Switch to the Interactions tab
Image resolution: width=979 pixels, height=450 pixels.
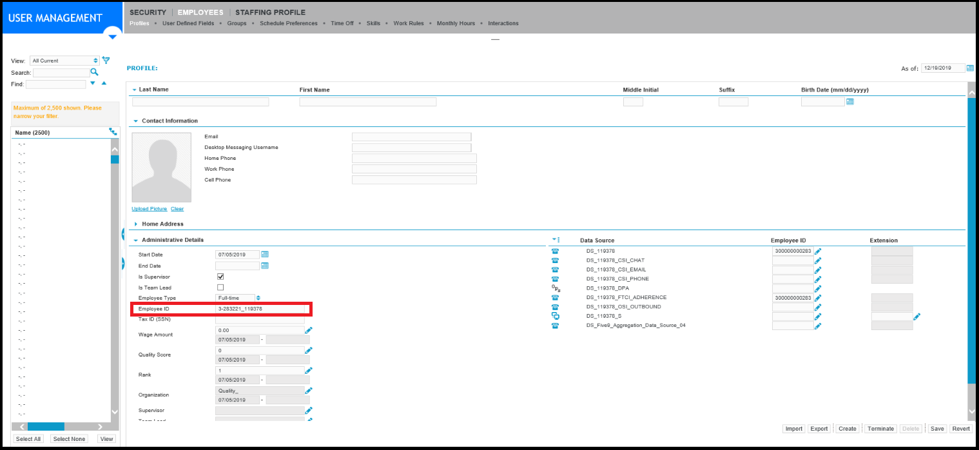tap(503, 23)
